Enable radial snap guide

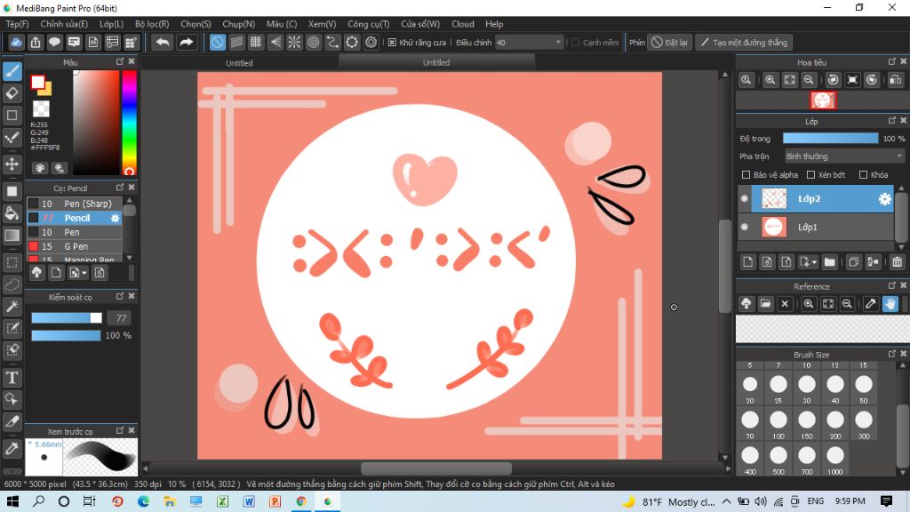(294, 43)
